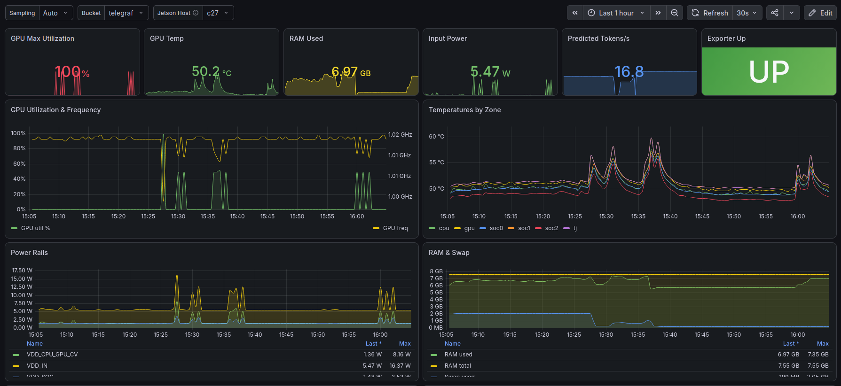The width and height of the screenshot is (841, 386).
Task: Select the VDD_IN legend row
Action: pos(212,366)
